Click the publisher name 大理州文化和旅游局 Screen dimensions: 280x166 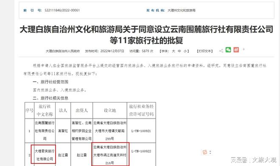pyautogui.click(x=182, y=11)
